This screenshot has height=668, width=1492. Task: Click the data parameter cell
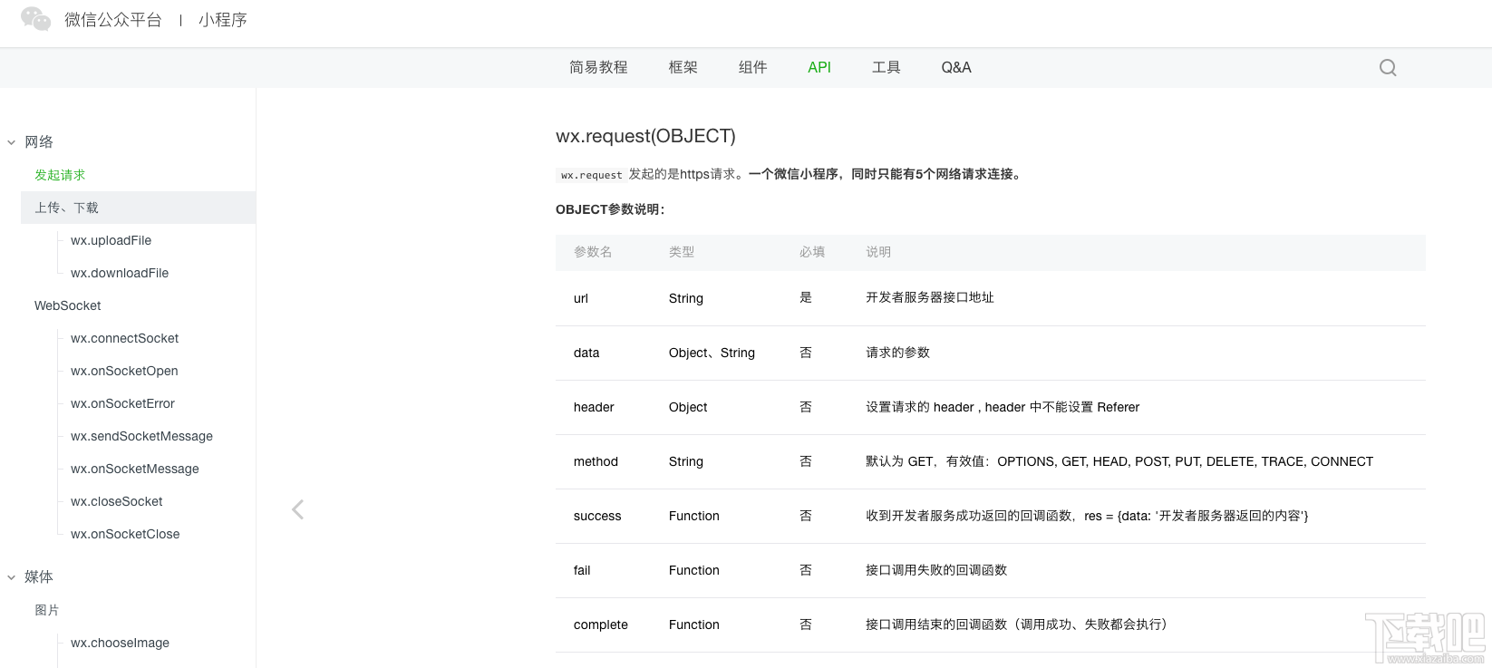tap(586, 353)
